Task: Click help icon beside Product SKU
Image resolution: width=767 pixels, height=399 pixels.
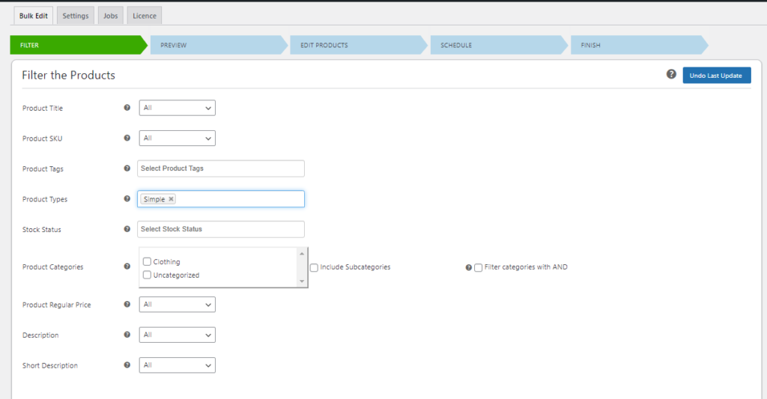Action: pos(127,138)
